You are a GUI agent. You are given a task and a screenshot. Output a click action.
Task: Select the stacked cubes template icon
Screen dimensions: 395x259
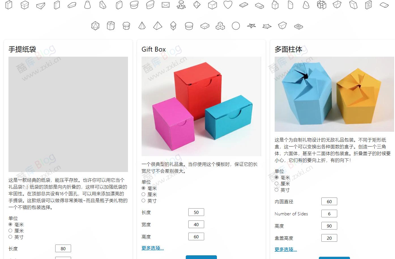click(220, 26)
